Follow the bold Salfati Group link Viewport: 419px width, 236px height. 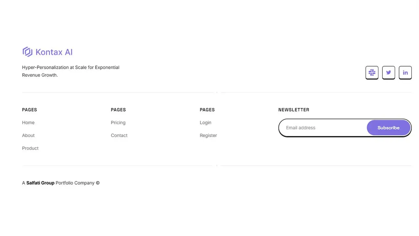tap(40, 183)
